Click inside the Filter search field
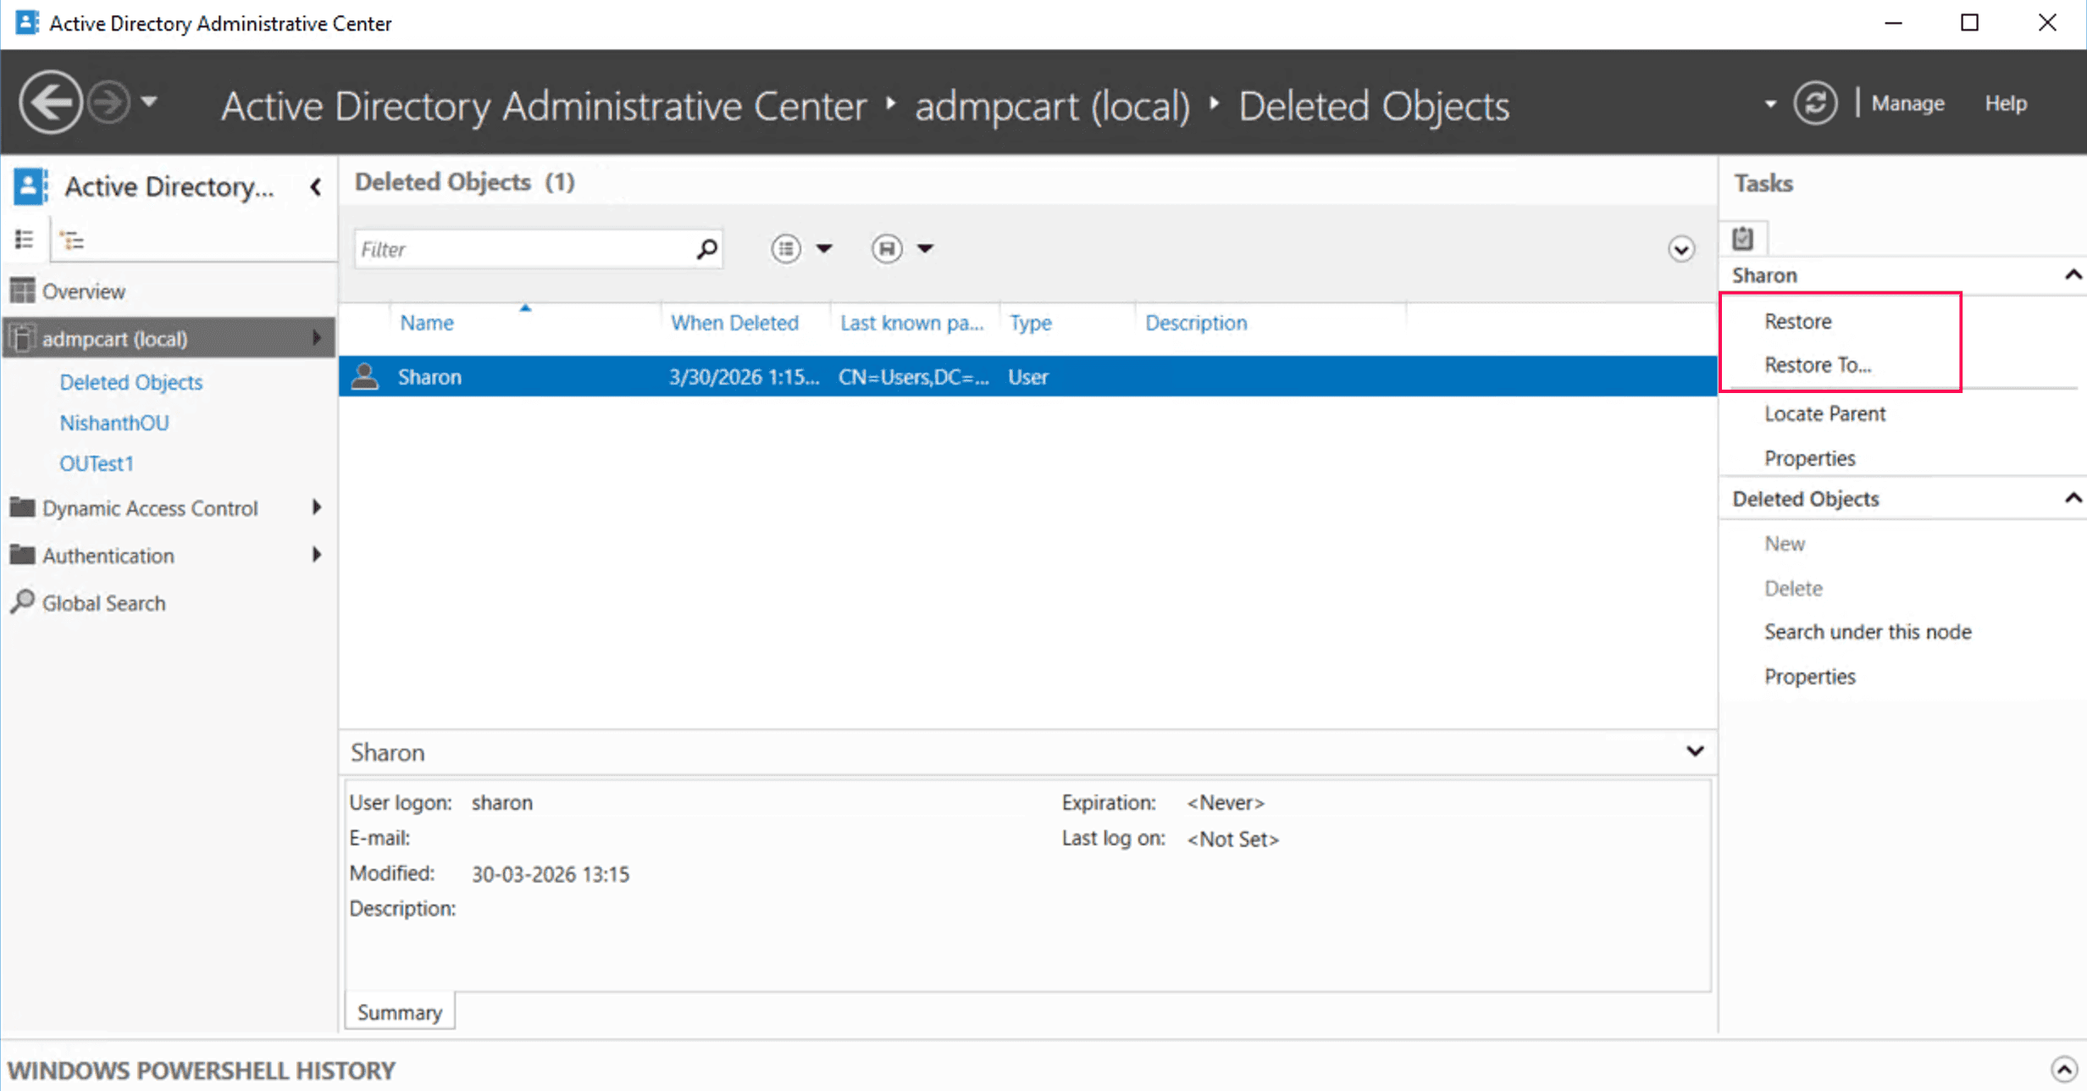The image size is (2087, 1091). (x=525, y=248)
